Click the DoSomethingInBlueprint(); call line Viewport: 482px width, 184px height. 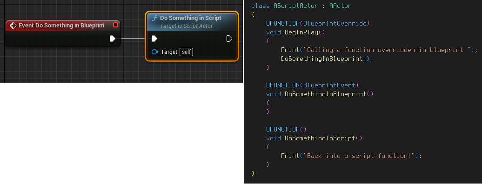327,59
